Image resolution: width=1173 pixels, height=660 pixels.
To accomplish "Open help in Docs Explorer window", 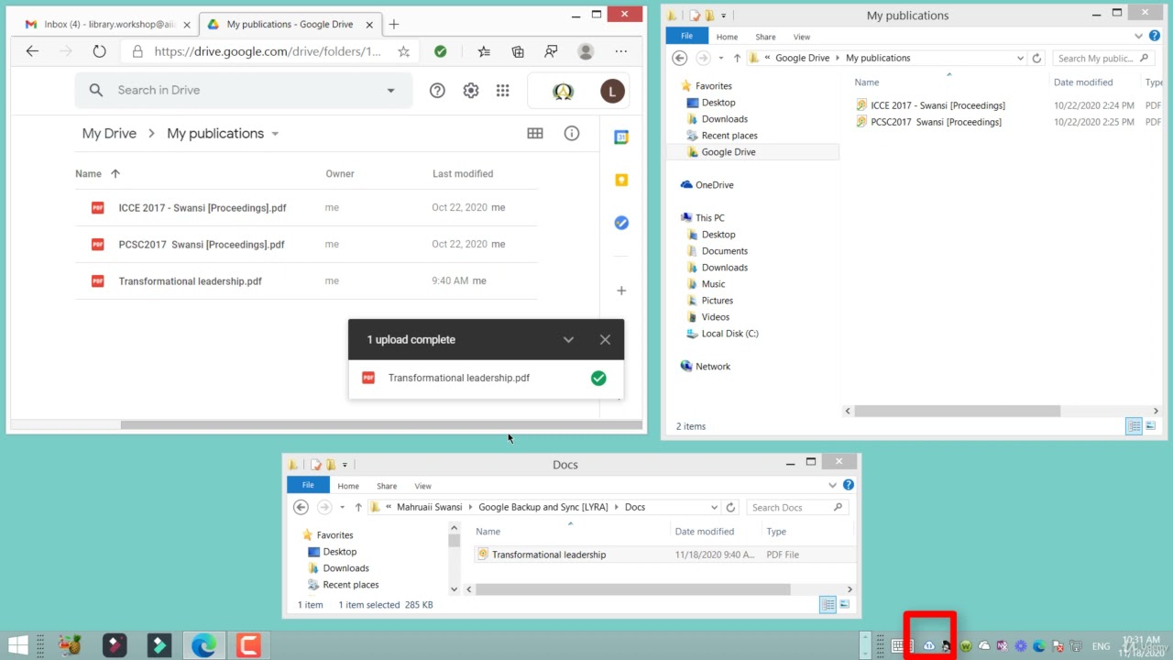I will coord(849,485).
